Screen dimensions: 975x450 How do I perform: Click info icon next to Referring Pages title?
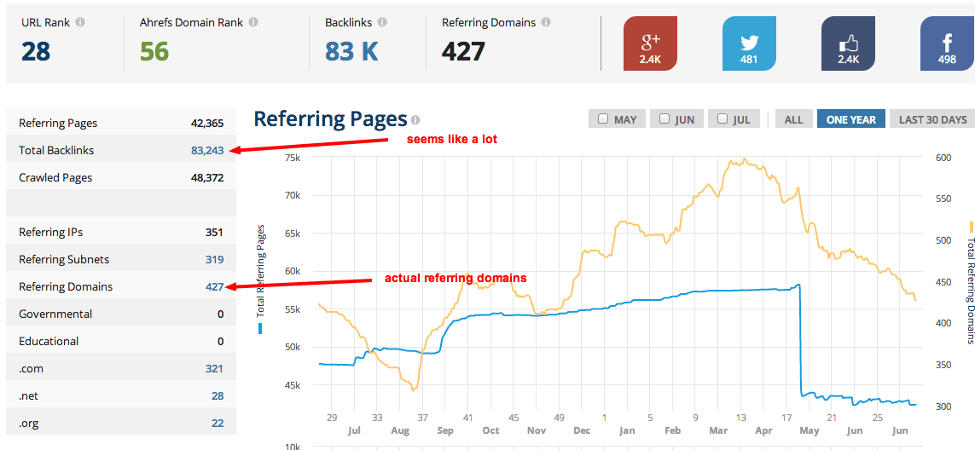(415, 120)
